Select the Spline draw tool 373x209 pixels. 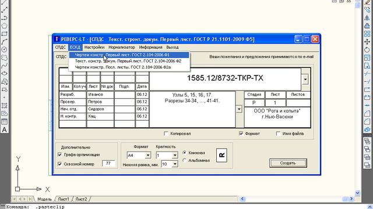(4, 66)
